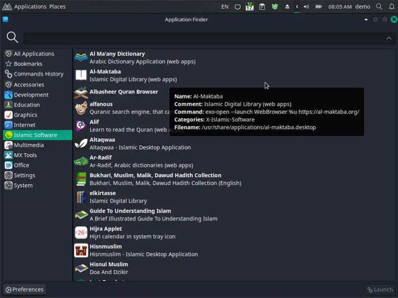This screenshot has height=298, width=398.
Task: Open the calendar icon in top panel
Action: point(250,7)
